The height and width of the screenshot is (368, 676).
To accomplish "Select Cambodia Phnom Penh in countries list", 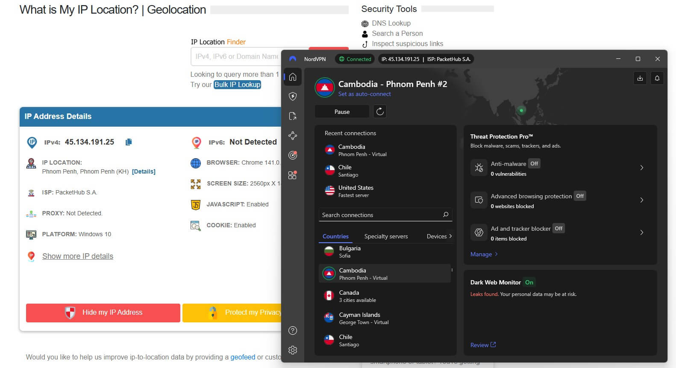I will (385, 274).
